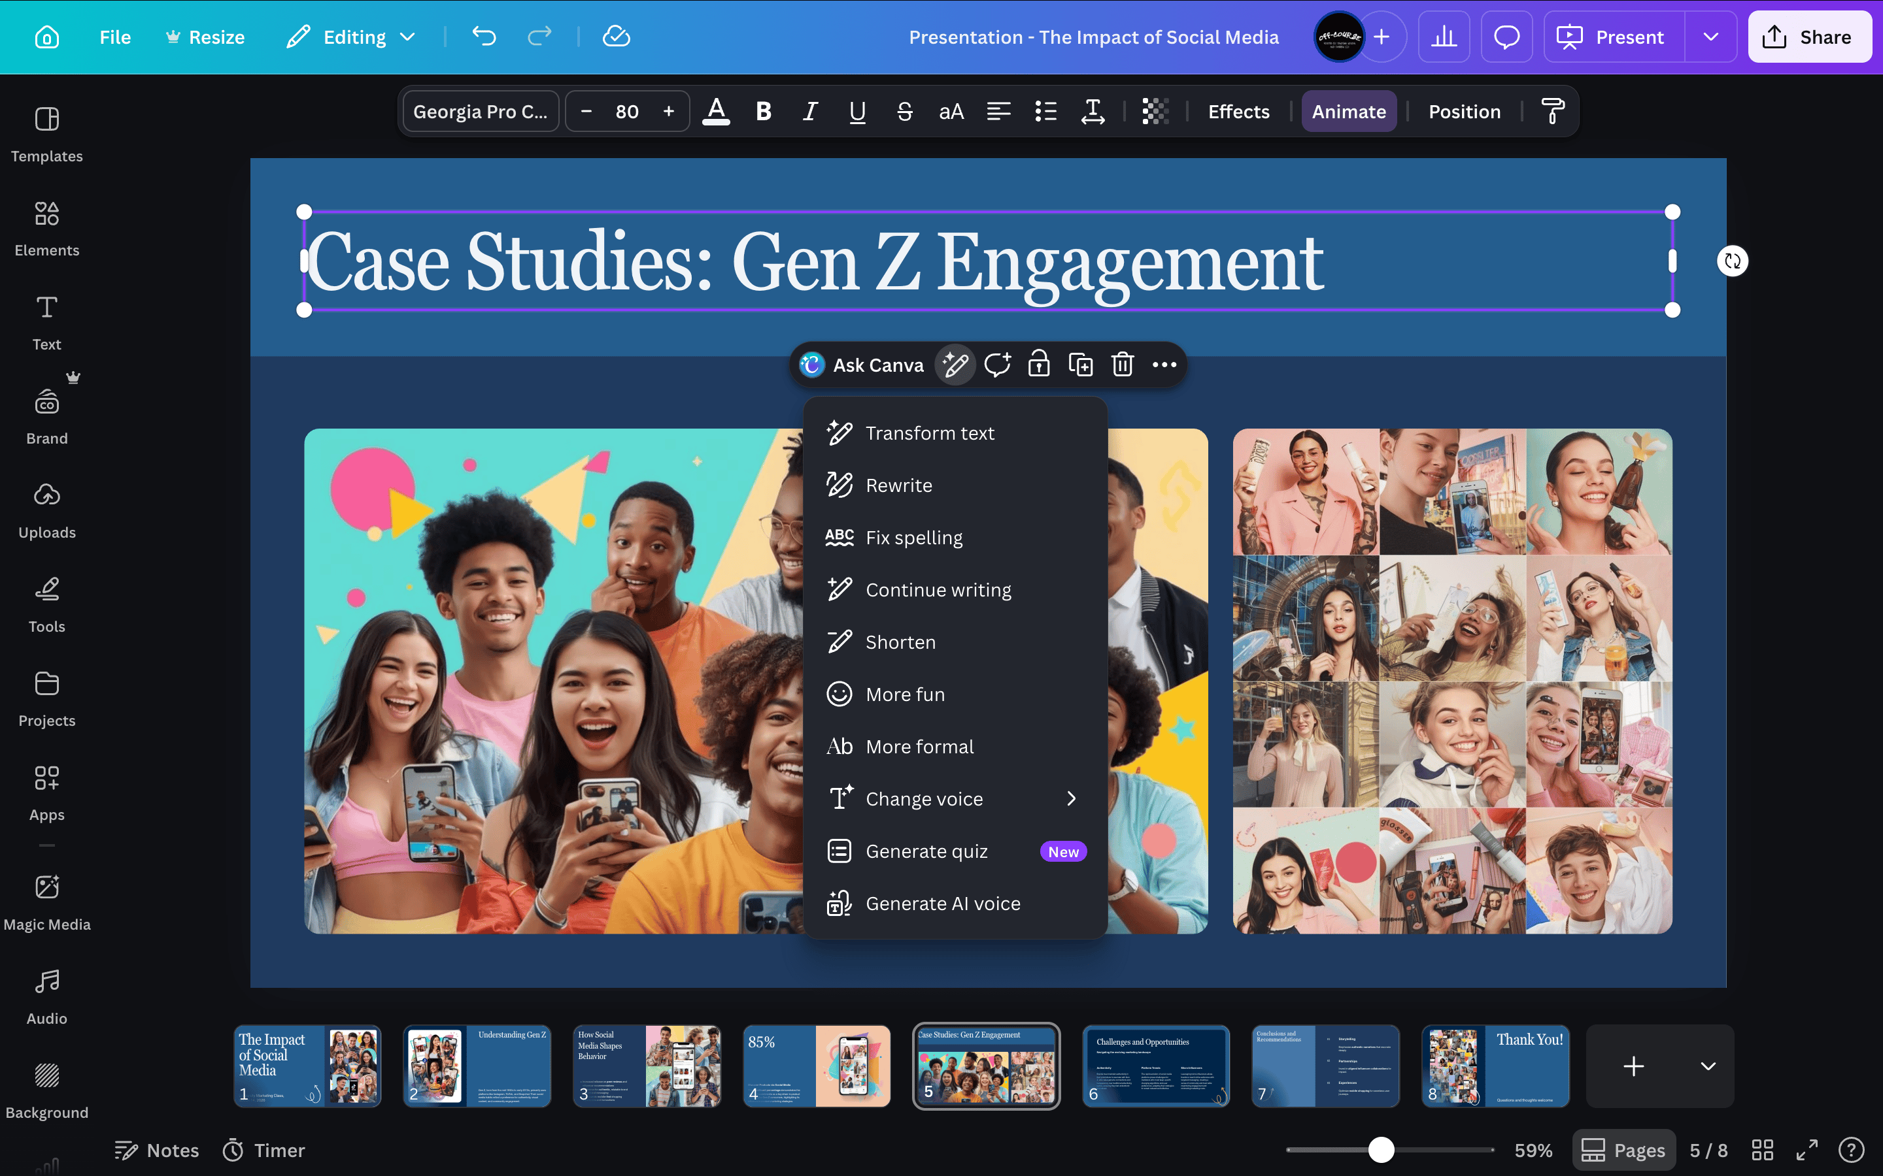Toggle the Pages thumbnail view

click(1624, 1150)
